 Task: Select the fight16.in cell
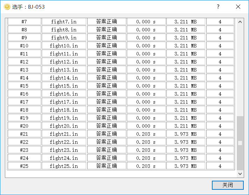click(x=64, y=94)
